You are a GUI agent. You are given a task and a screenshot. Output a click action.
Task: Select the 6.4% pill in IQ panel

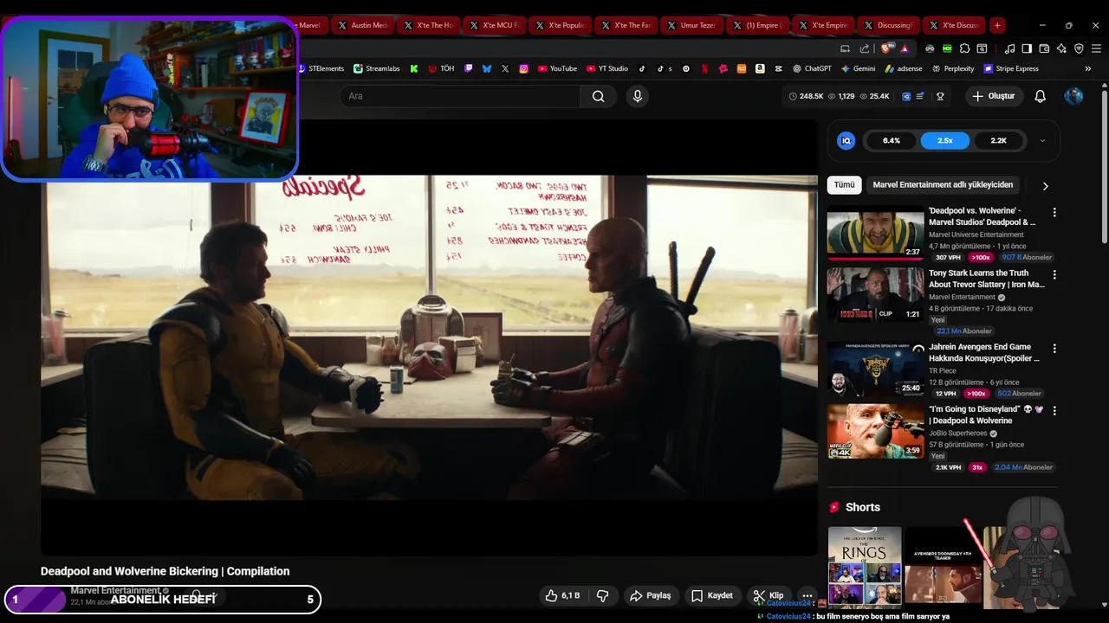[x=892, y=140]
